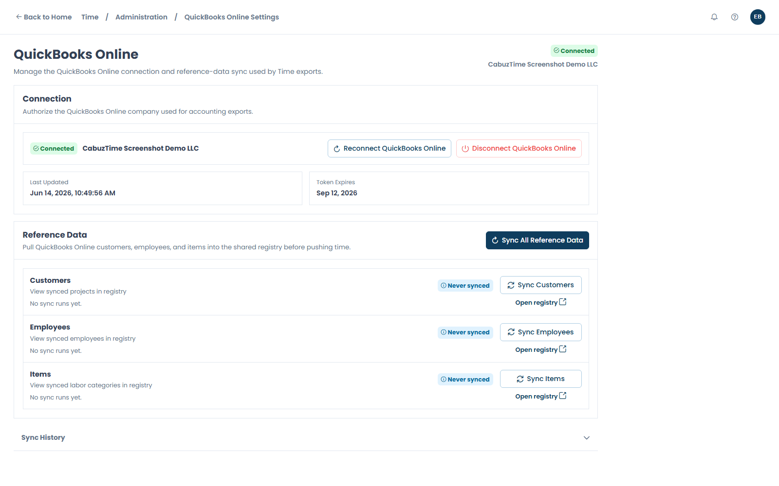Screen dimensions: 779x486
Task: Open QuickBooks Online Settings breadcrumb
Action: (232, 17)
